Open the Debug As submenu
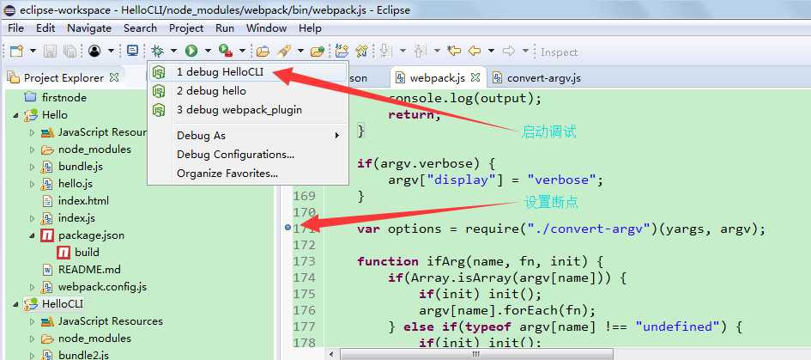The height and width of the screenshot is (360, 811). (248, 135)
